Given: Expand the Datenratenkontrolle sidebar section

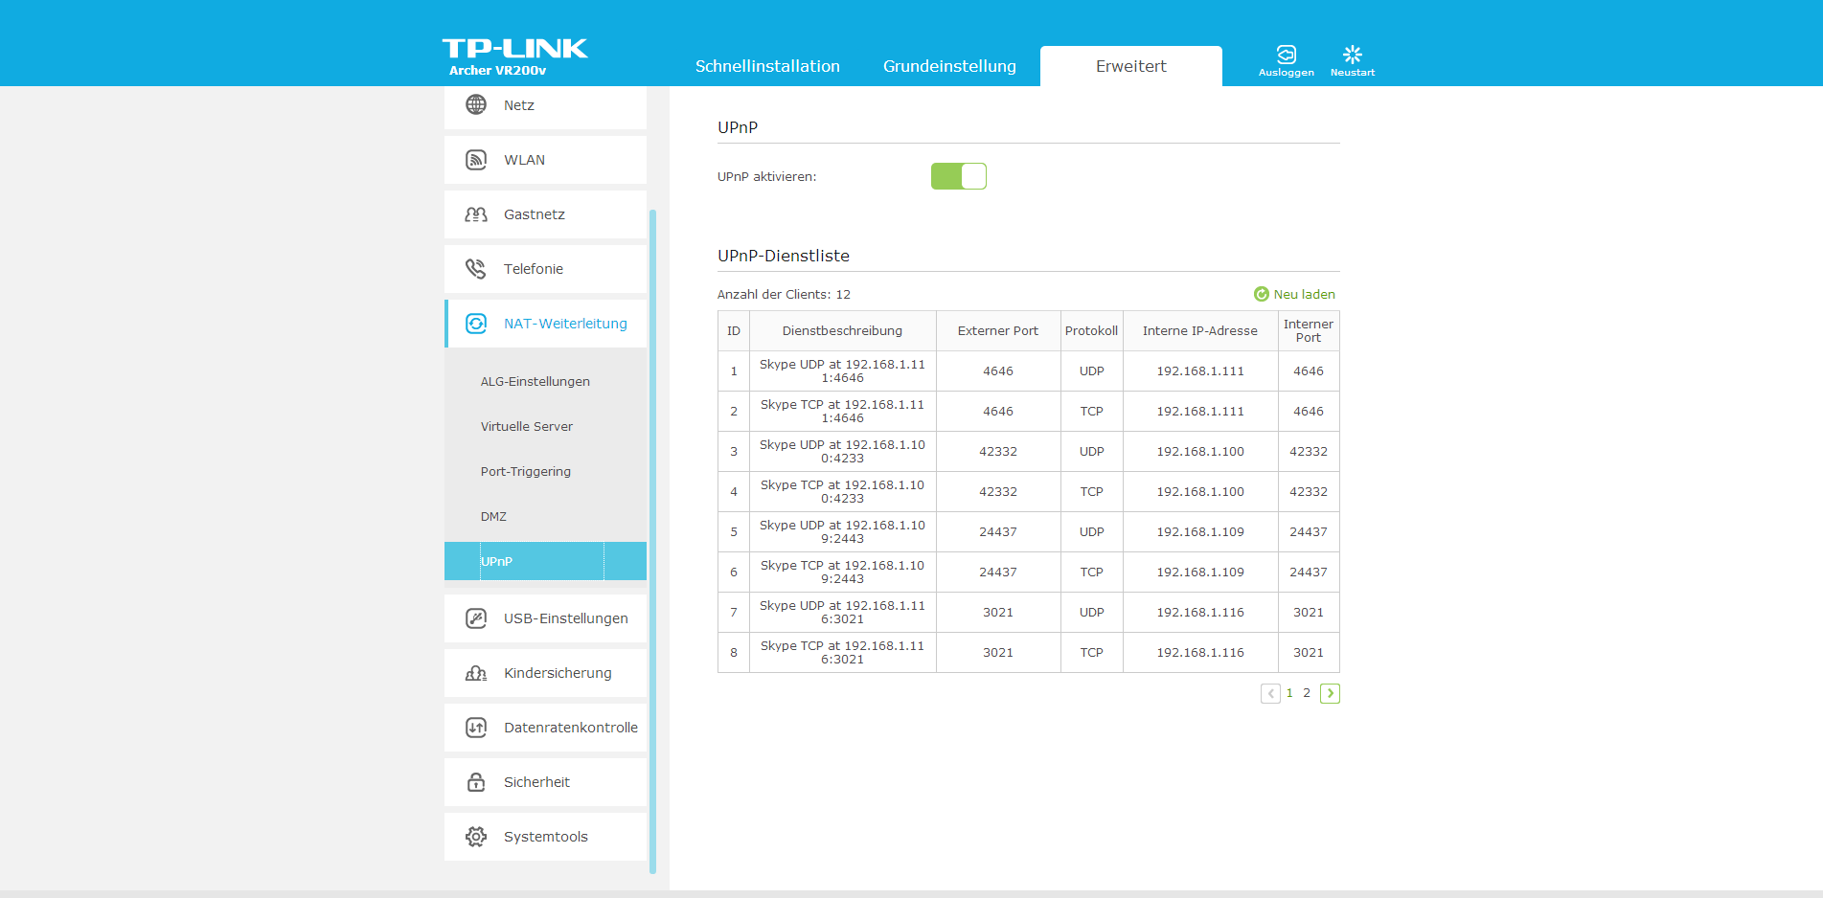Looking at the screenshot, I should pyautogui.click(x=570, y=728).
